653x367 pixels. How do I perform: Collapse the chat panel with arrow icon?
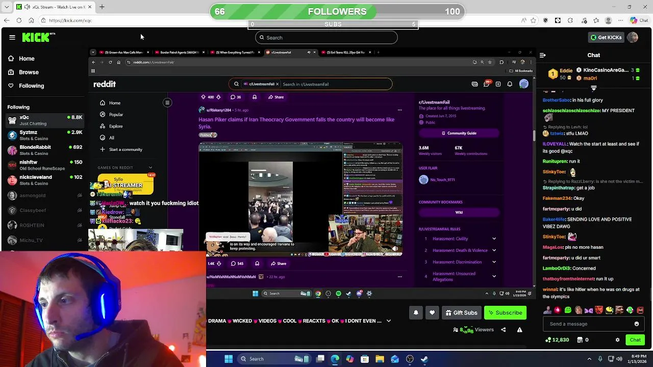(542, 55)
